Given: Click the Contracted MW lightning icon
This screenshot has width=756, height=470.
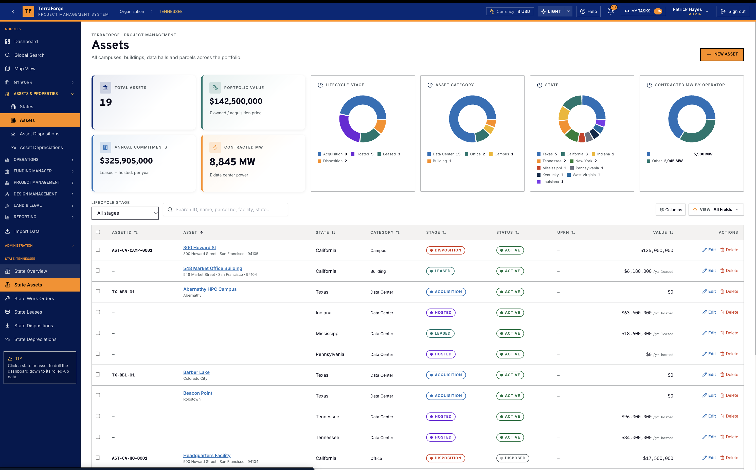Looking at the screenshot, I should [215, 147].
